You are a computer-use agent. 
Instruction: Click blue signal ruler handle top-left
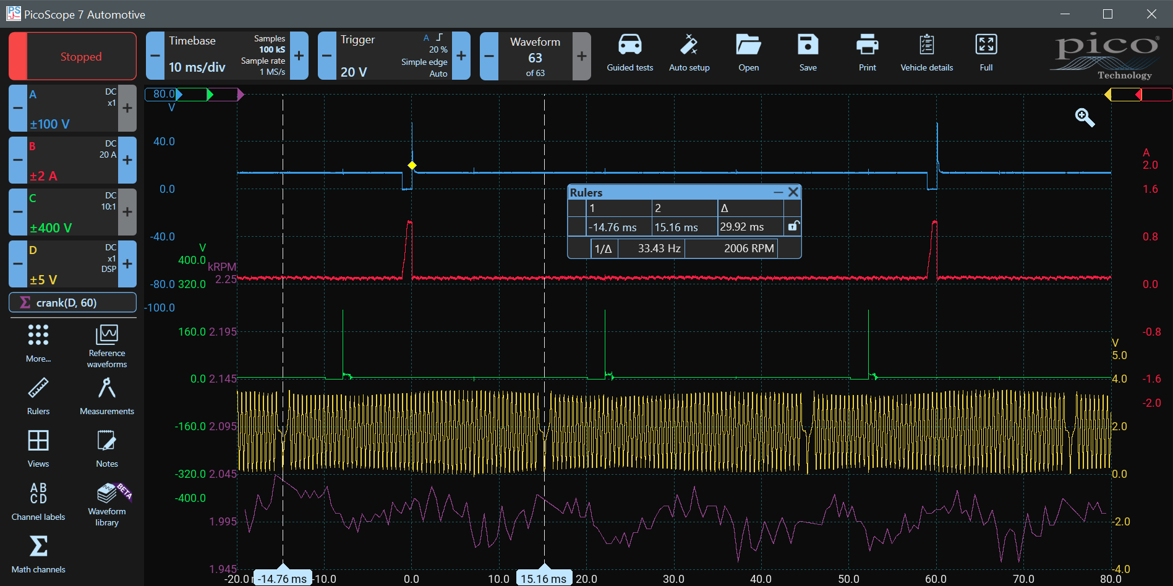click(179, 94)
